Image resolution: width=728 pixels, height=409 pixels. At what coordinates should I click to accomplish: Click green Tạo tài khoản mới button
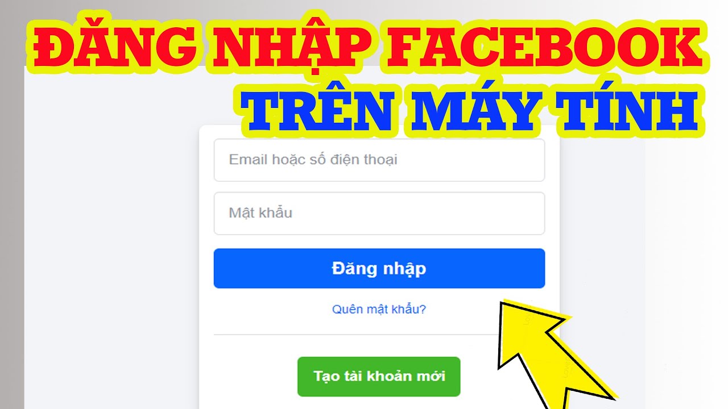tap(379, 377)
